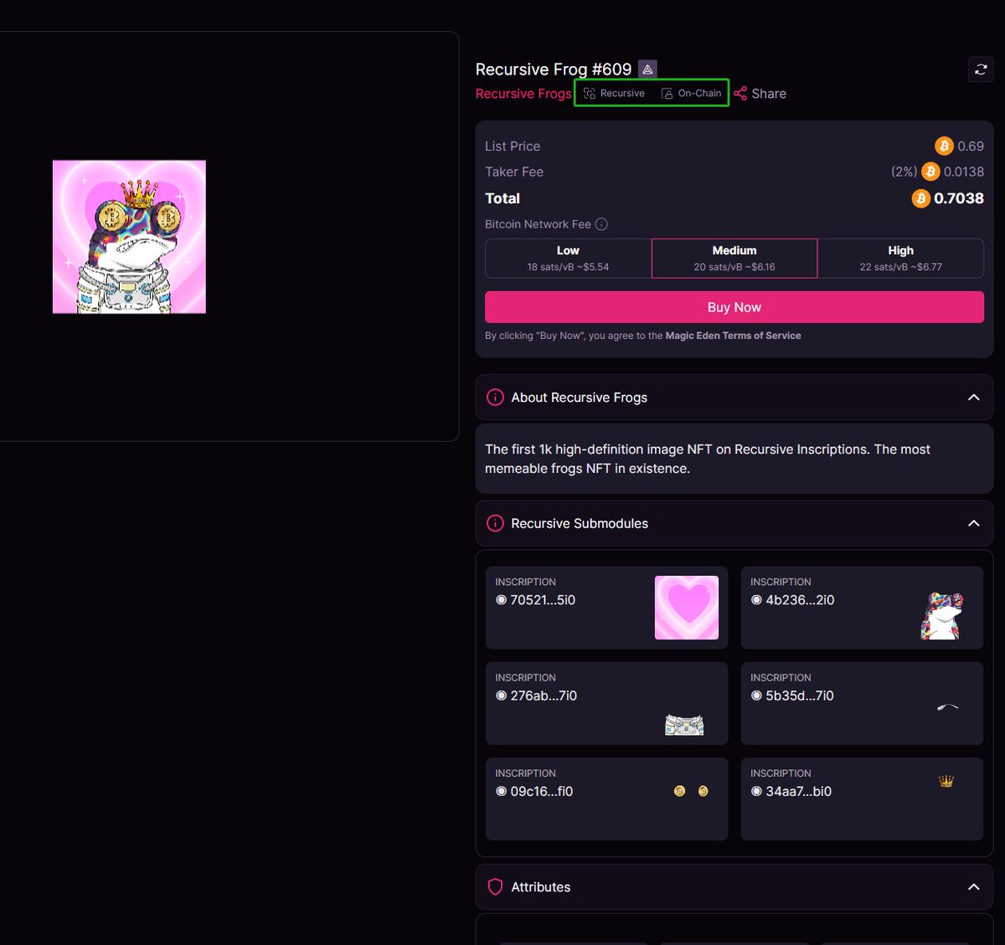Image resolution: width=1005 pixels, height=945 pixels.
Task: Click inscription marker icon for 09c16...fi0
Action: click(501, 792)
